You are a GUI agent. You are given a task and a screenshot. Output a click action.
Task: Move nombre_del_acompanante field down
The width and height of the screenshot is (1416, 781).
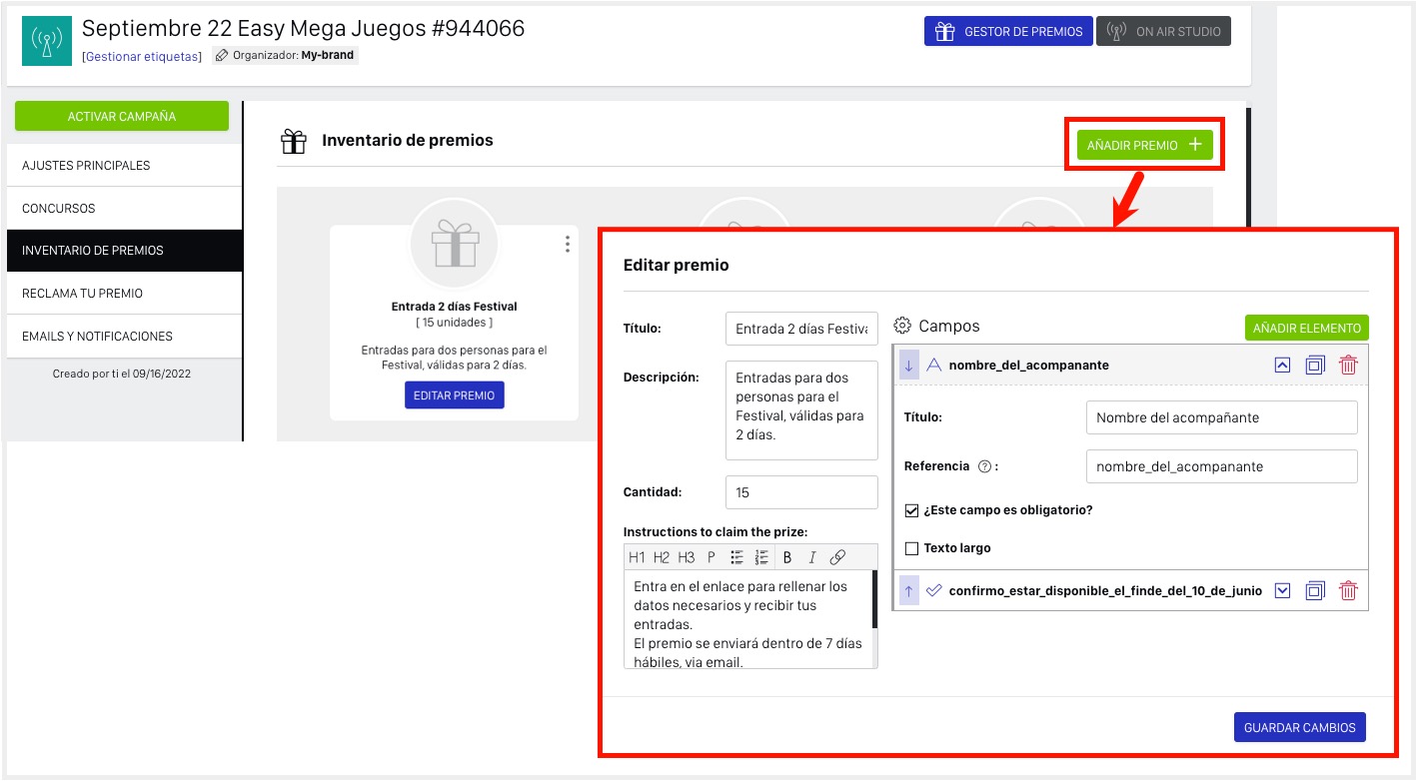[x=908, y=366]
